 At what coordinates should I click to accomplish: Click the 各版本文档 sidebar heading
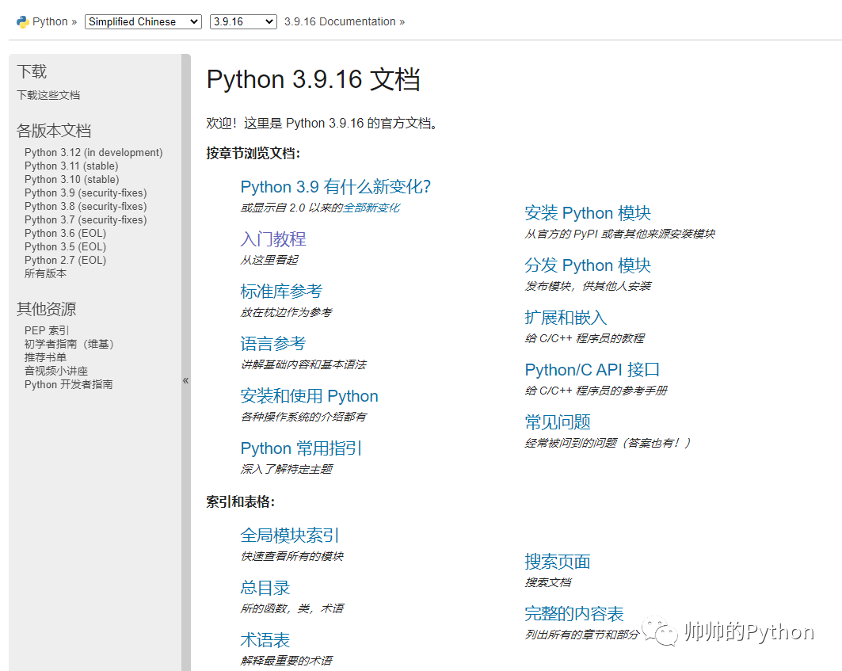(x=54, y=131)
